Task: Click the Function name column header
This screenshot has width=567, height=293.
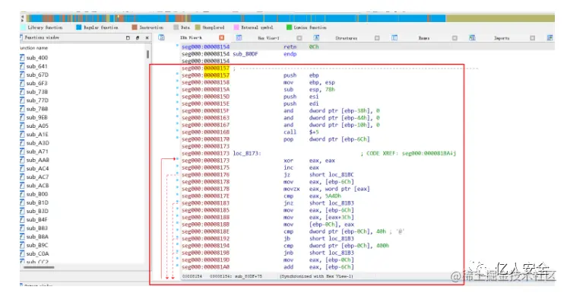Action: [34, 48]
